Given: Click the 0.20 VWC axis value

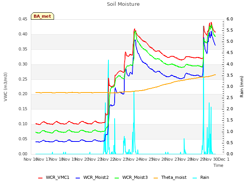Looking at the screenshot, I should pos(23,94).
